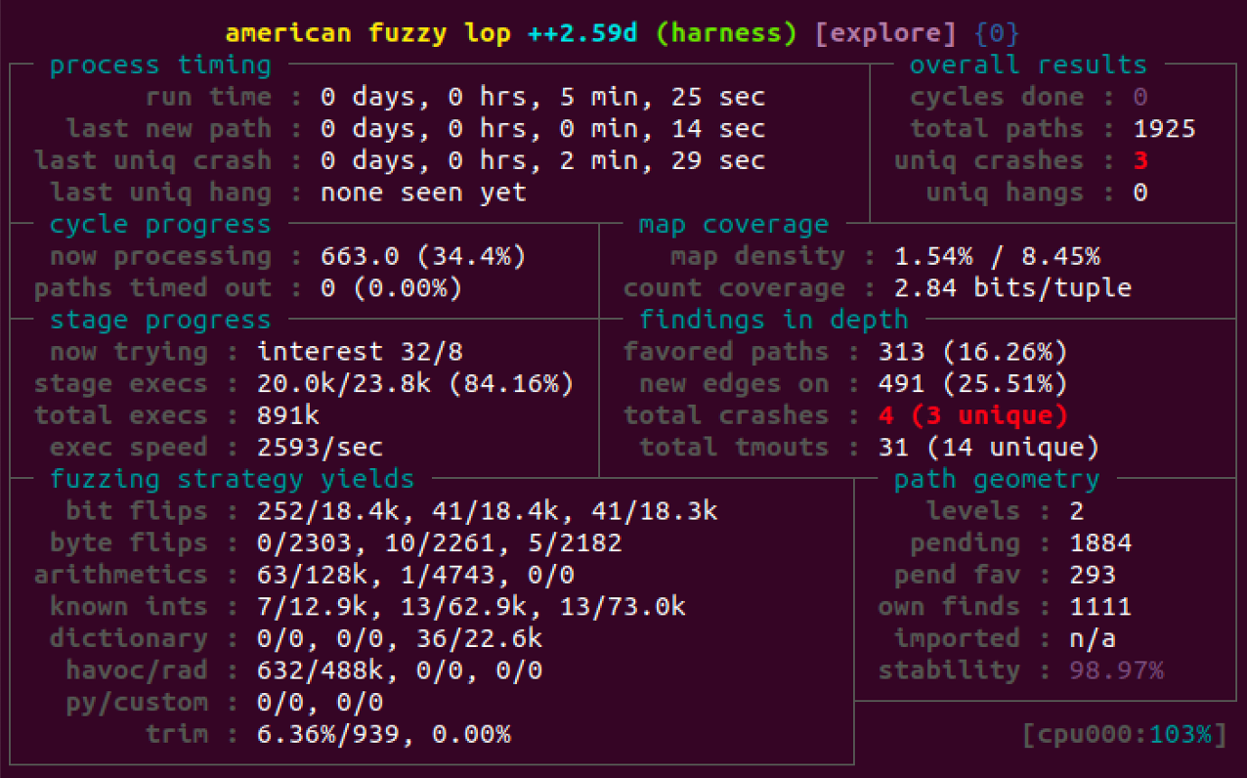The width and height of the screenshot is (1247, 778).
Task: Click the '(harness)' target name
Action: (x=726, y=33)
